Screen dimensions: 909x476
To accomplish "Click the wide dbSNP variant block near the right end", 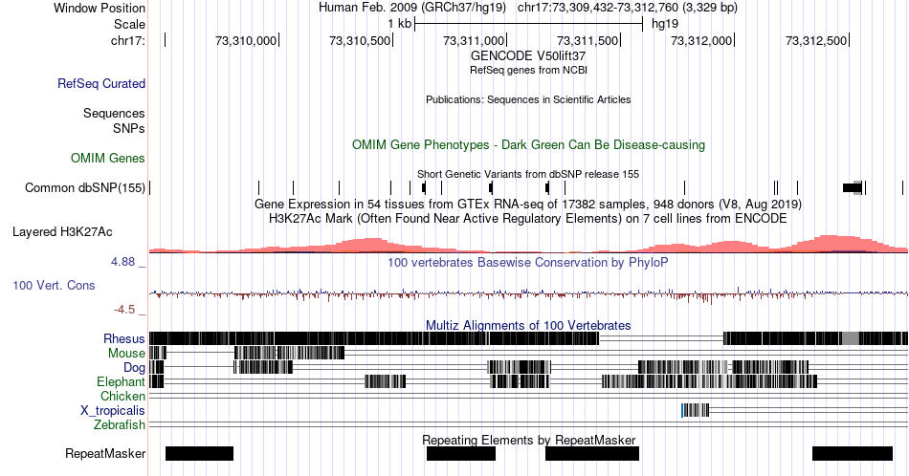I will pyautogui.click(x=853, y=187).
